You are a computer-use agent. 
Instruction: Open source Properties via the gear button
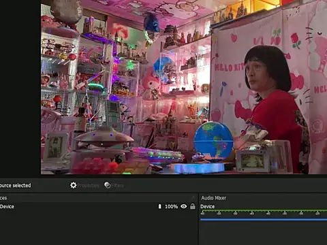pyautogui.click(x=84, y=185)
